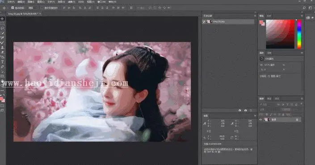Open the Edit Toolbar three-dots button
This screenshot has height=165, width=315.
[x=2, y=91]
